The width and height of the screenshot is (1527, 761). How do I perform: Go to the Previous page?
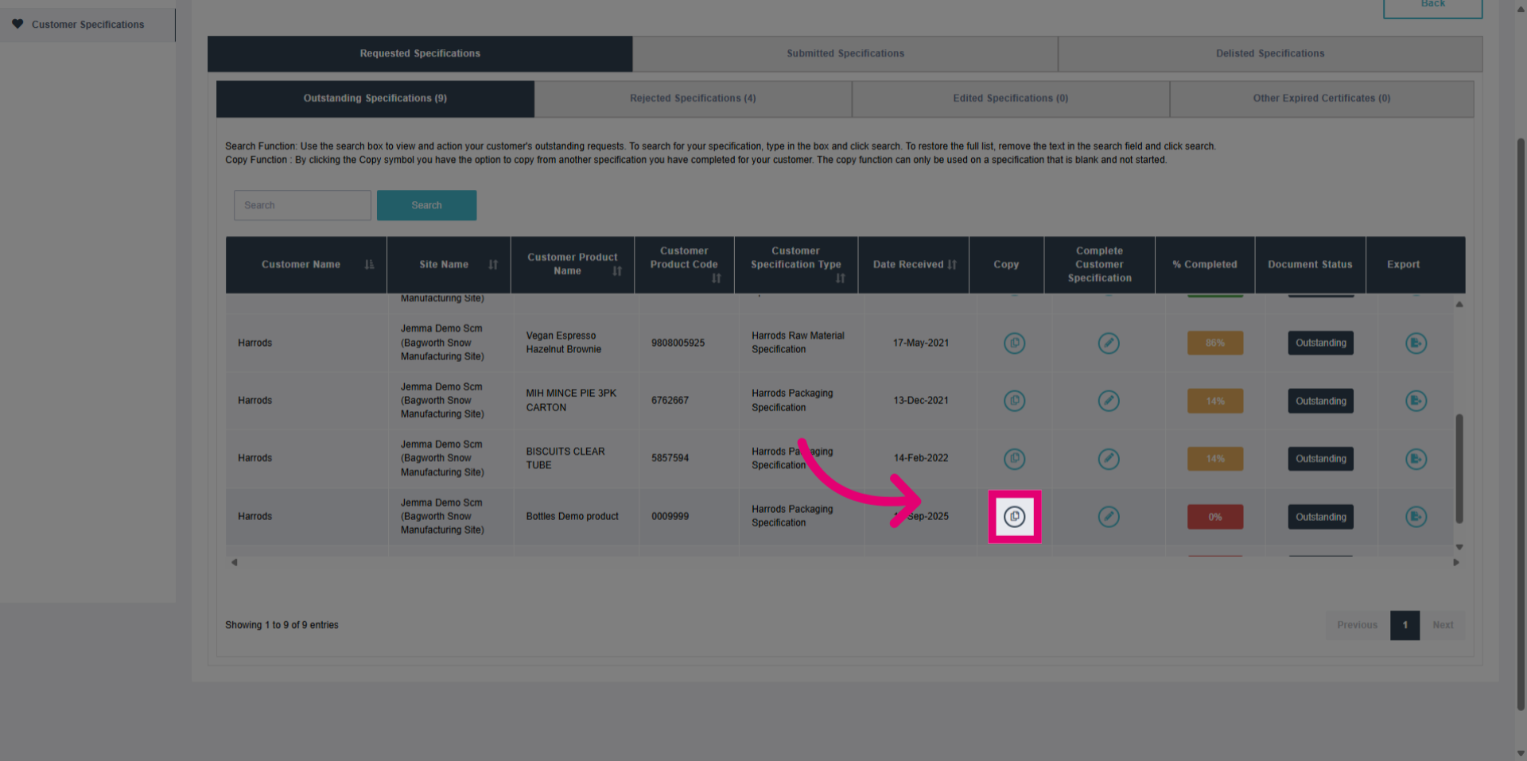[1357, 625]
